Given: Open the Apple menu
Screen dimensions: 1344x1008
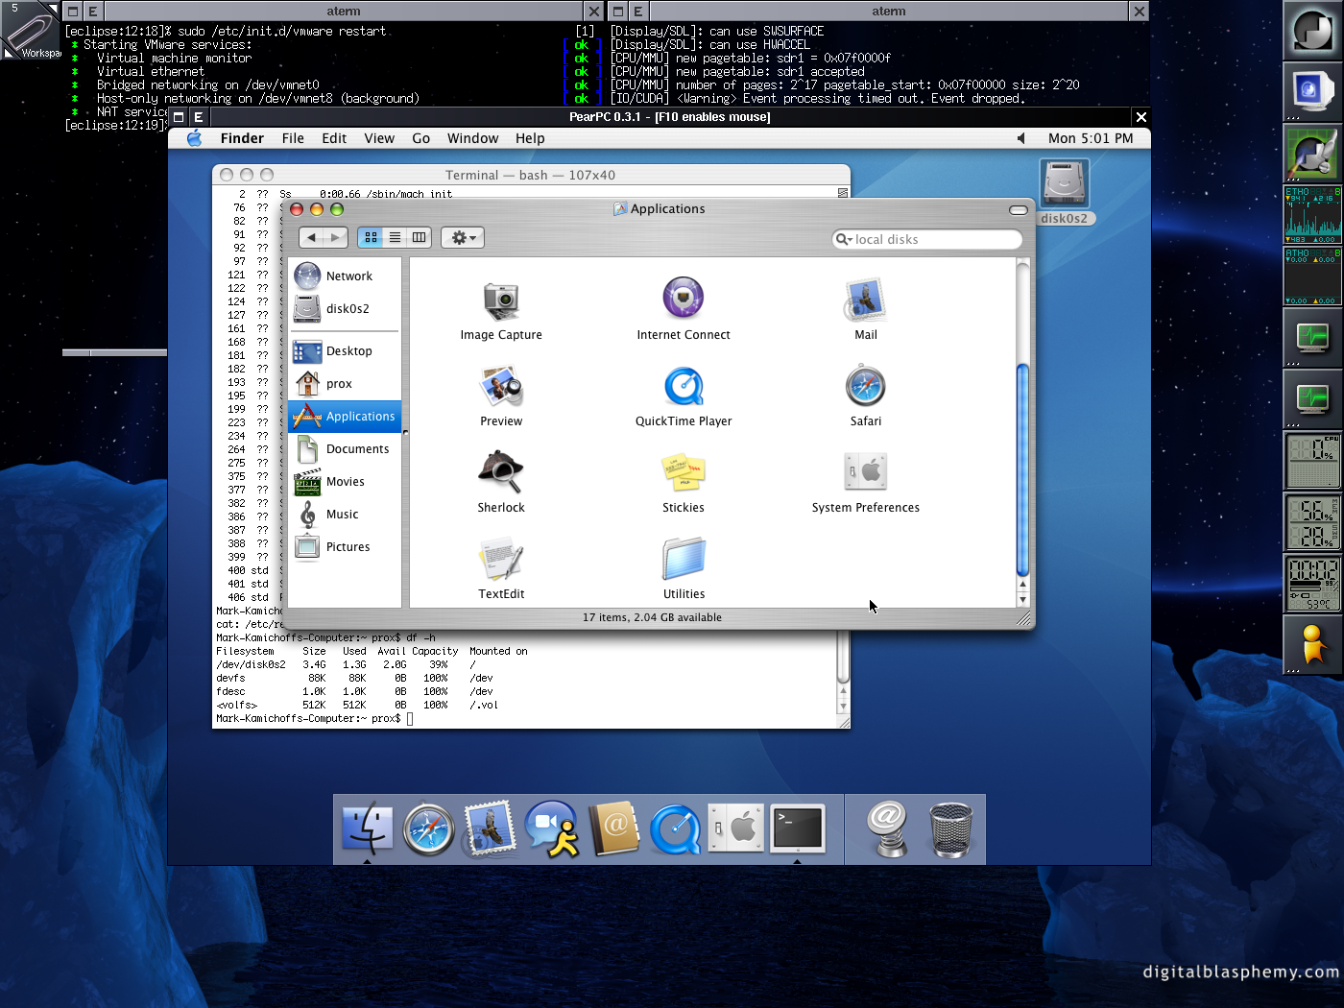Looking at the screenshot, I should click(x=194, y=138).
